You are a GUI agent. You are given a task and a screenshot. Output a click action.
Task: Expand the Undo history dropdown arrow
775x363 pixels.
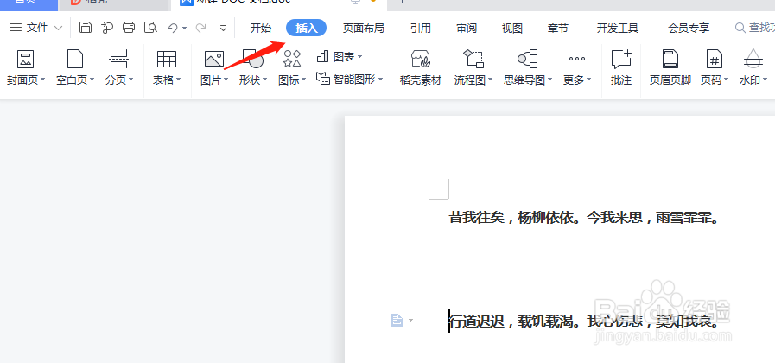point(184,29)
